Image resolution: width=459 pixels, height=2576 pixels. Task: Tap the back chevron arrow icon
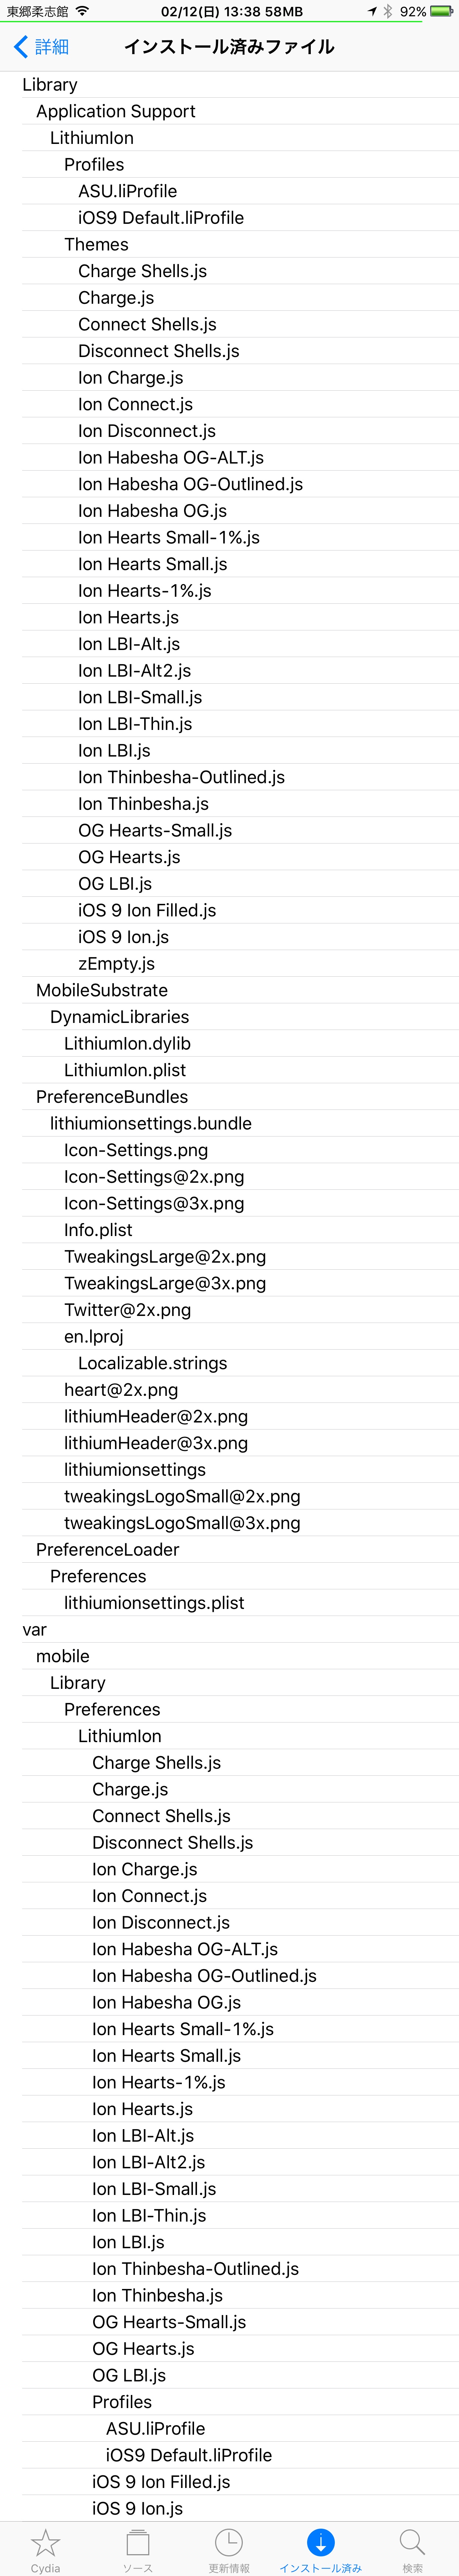(21, 47)
